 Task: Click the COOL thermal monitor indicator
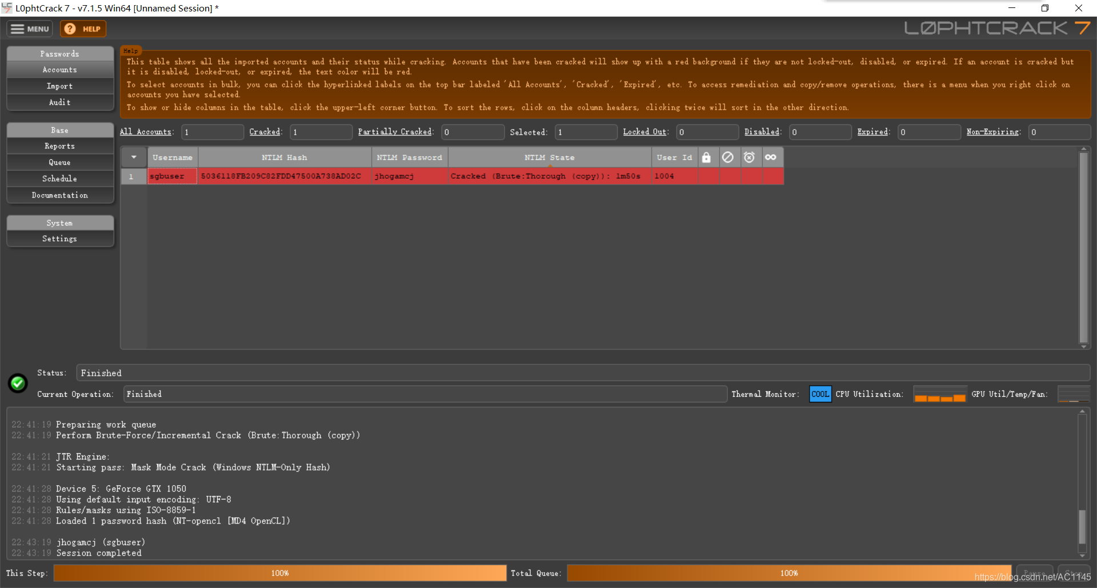pos(820,394)
